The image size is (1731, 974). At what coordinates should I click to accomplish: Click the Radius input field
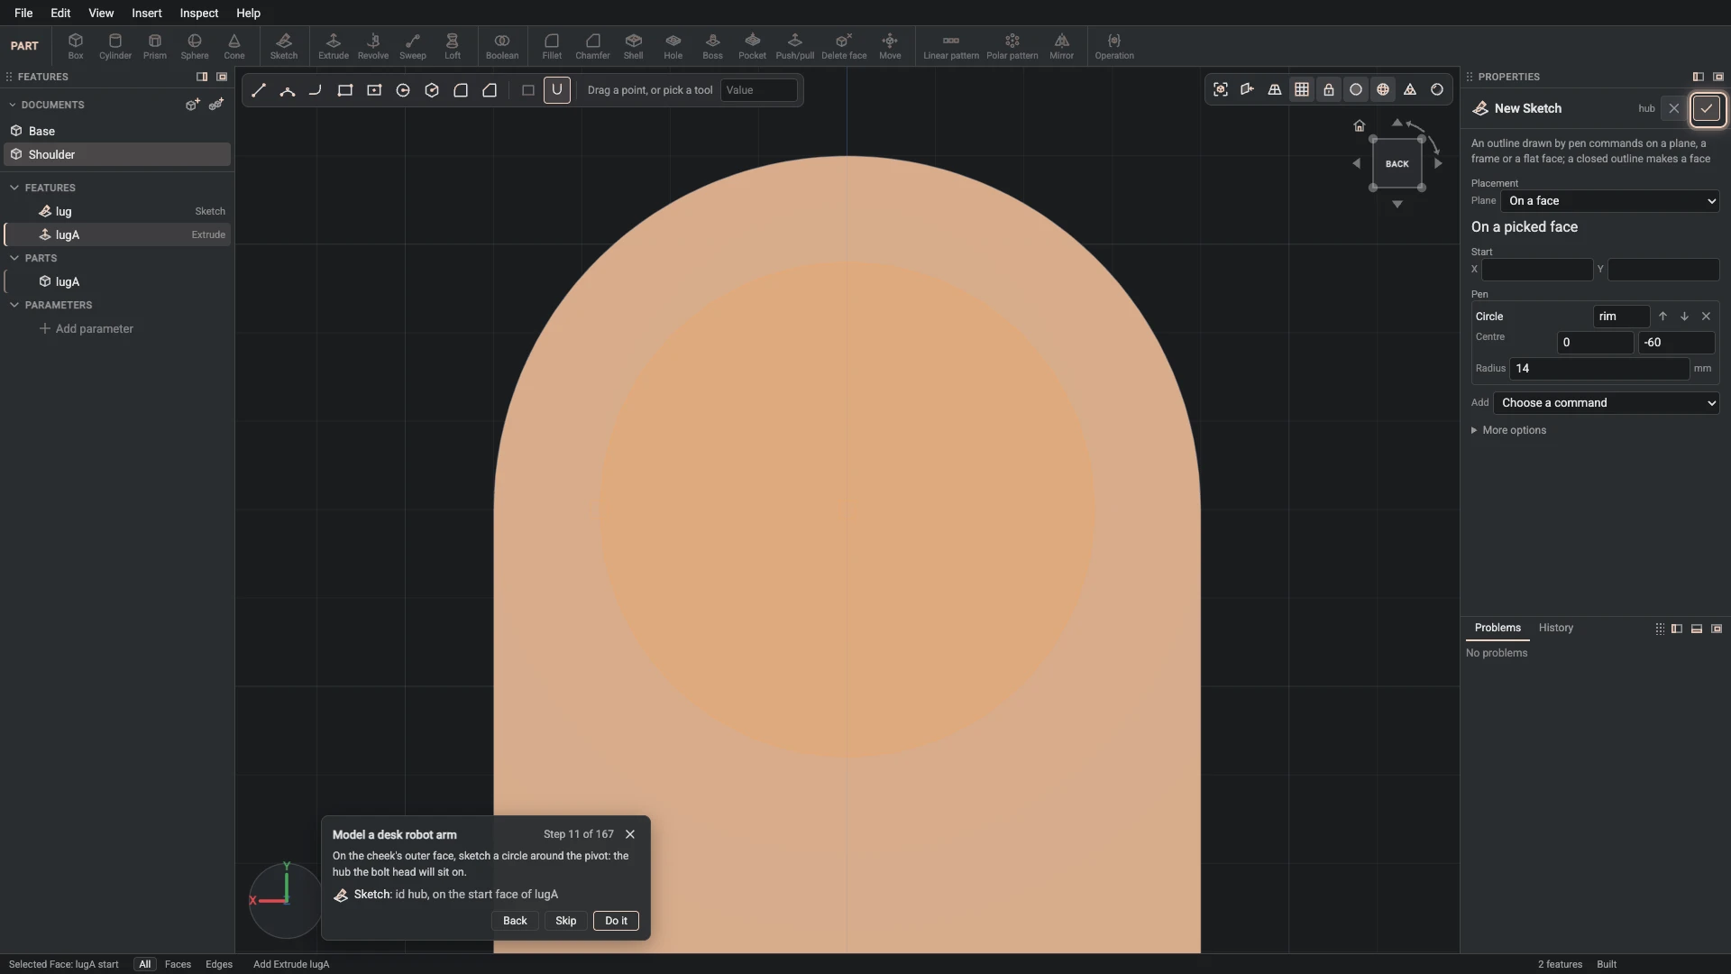pyautogui.click(x=1599, y=369)
